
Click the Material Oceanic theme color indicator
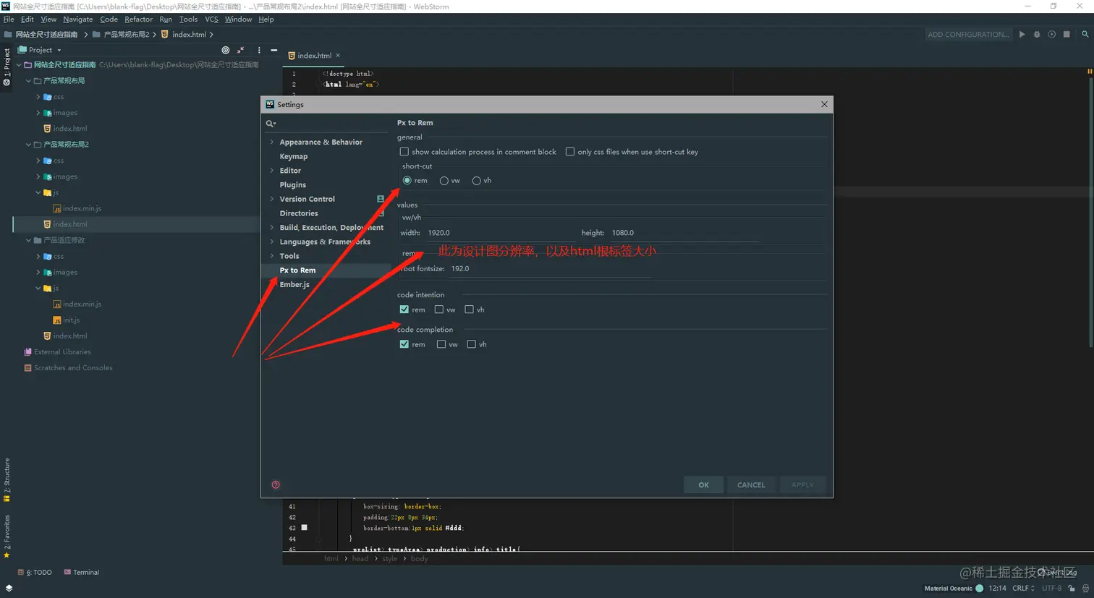[x=979, y=588]
